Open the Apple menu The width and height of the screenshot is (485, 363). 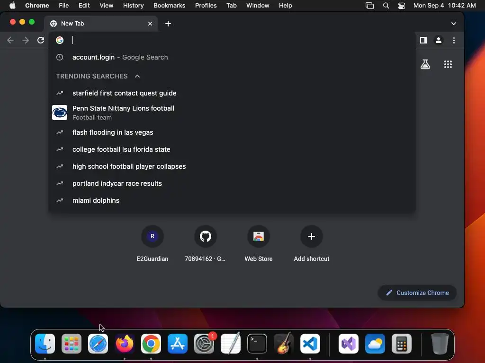pyautogui.click(x=12, y=5)
